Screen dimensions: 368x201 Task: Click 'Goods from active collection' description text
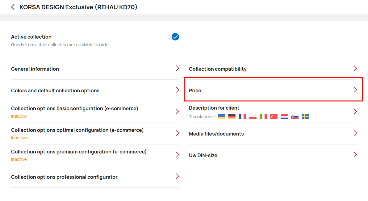[60, 44]
